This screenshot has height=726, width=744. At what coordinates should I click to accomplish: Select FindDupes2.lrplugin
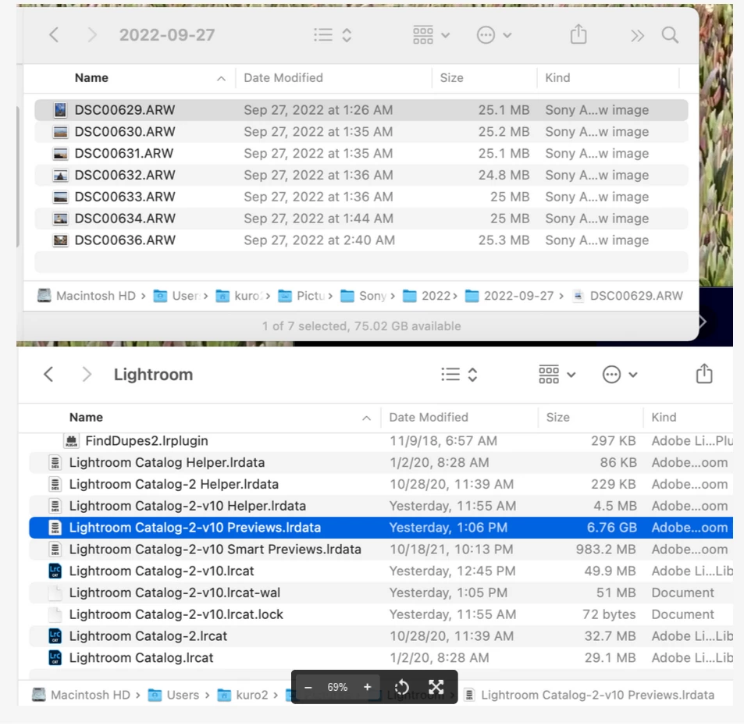[381, 441]
